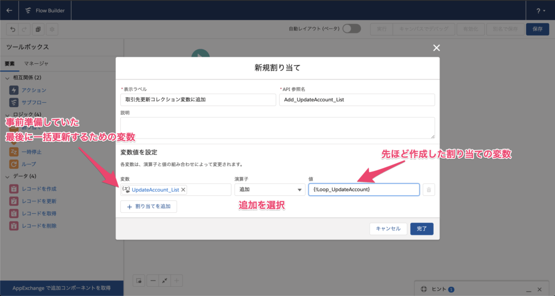Click the キャンセル button
The image size is (555, 296).
[388, 229]
